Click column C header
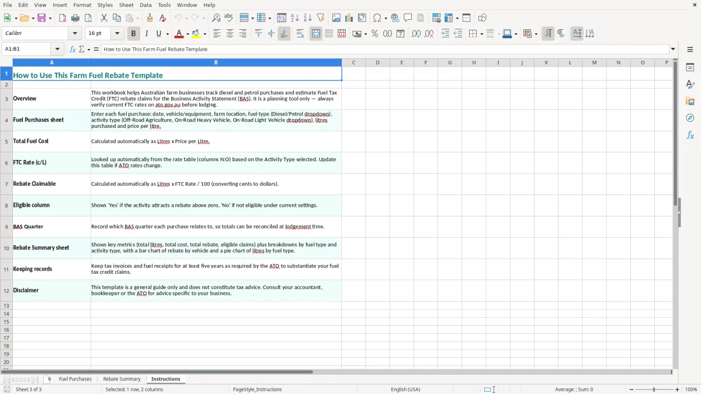The width and height of the screenshot is (701, 394). tap(354, 62)
